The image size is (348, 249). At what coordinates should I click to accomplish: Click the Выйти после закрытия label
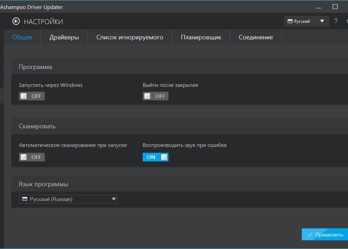tap(170, 85)
